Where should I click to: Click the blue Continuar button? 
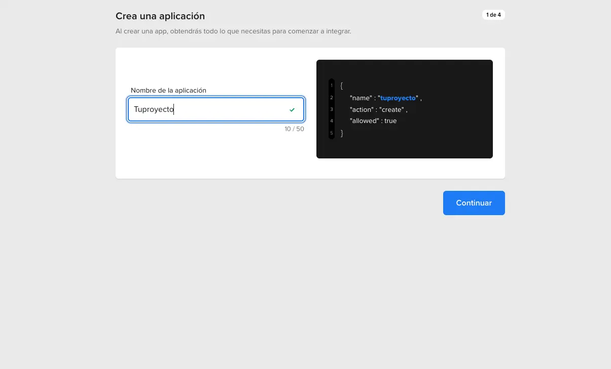474,203
